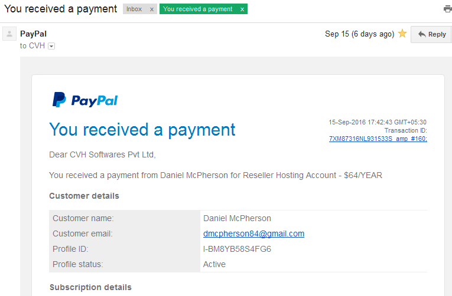Open the green 'You received a payment' label

point(198,9)
